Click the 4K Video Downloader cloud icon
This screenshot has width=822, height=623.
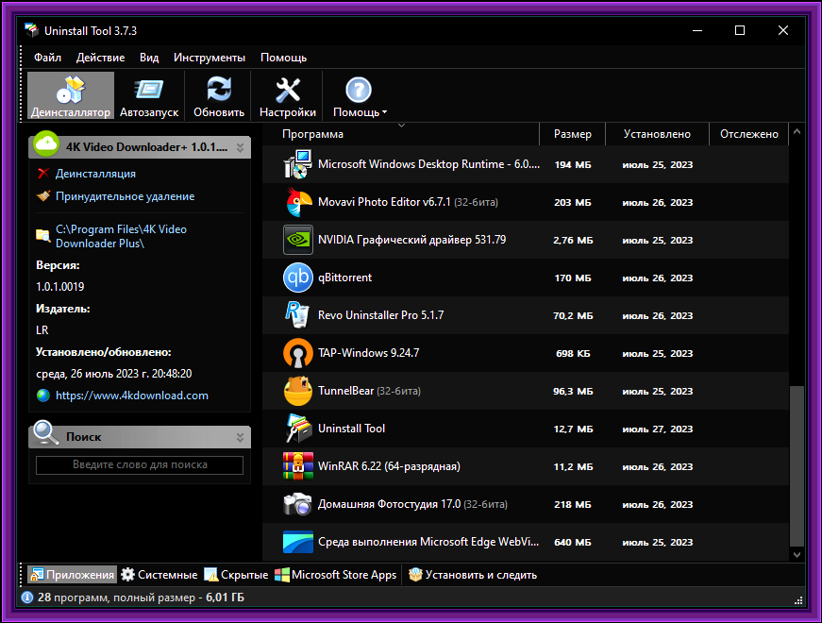[x=46, y=143]
